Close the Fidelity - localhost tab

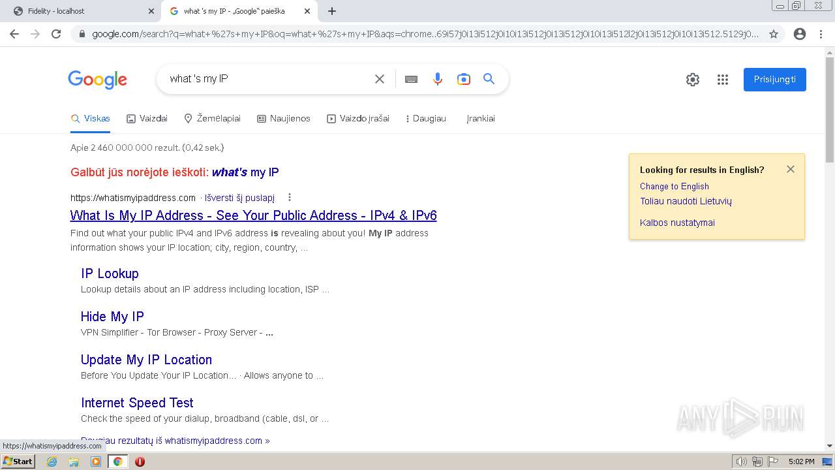151,11
